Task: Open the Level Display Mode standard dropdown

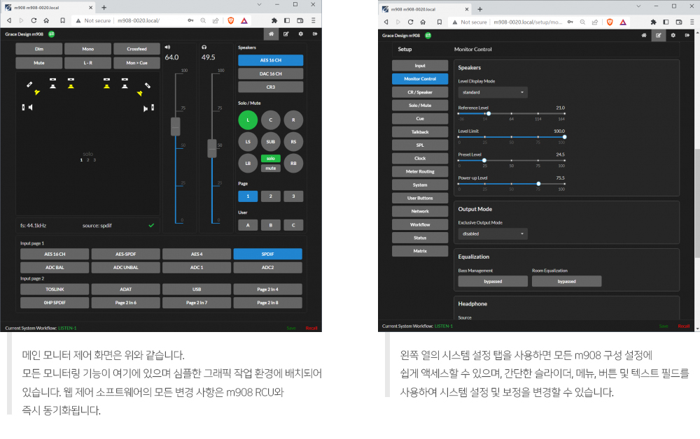Action: click(x=493, y=92)
